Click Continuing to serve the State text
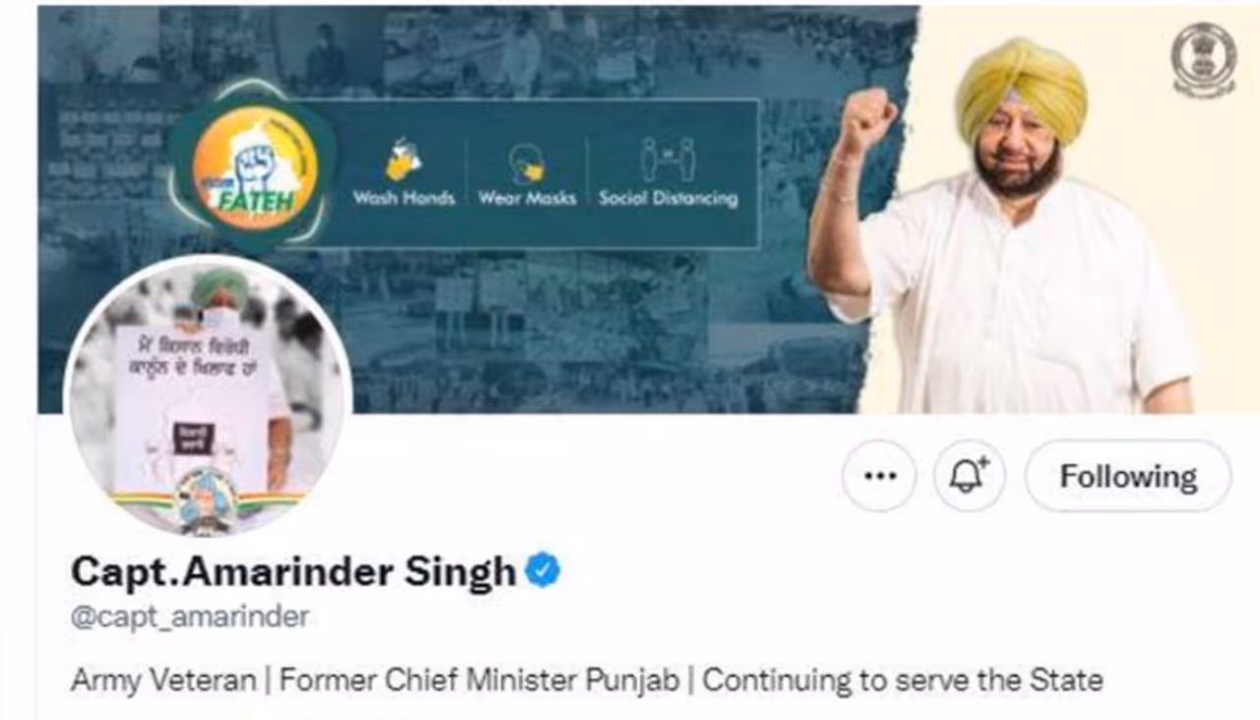 coord(903,680)
